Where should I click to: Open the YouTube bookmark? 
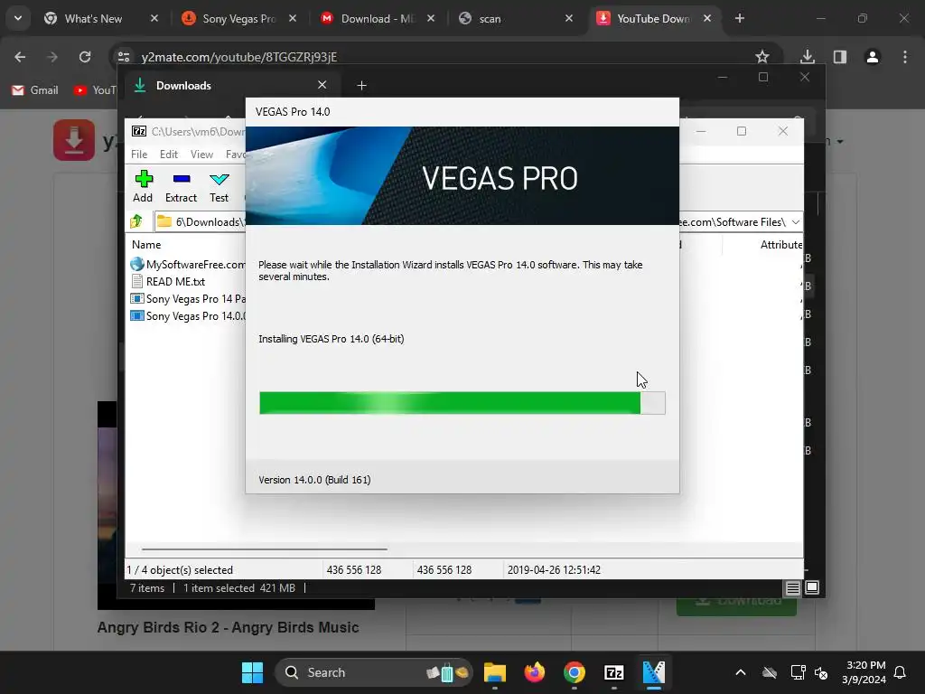94,90
